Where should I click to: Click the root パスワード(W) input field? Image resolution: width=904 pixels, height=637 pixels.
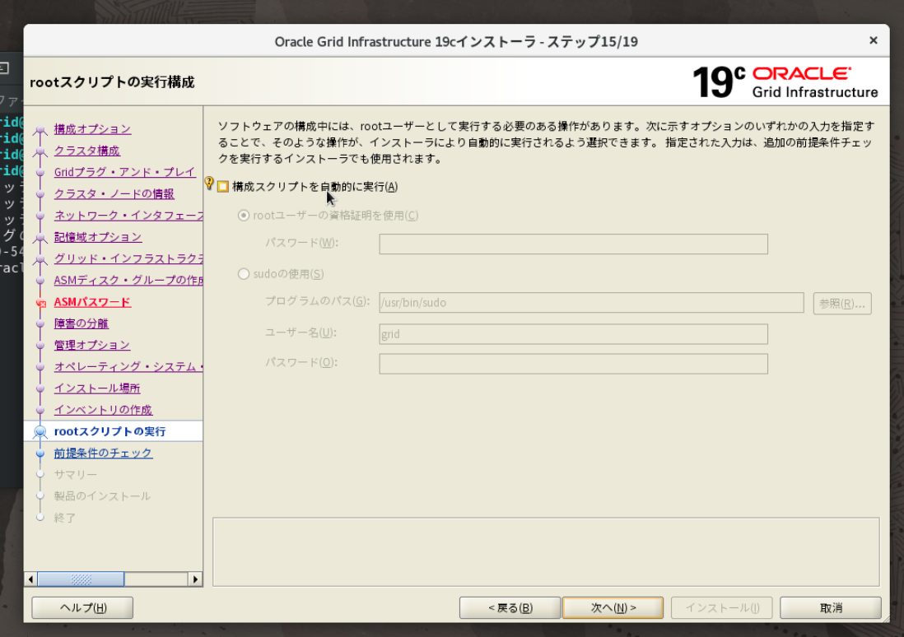coord(573,244)
